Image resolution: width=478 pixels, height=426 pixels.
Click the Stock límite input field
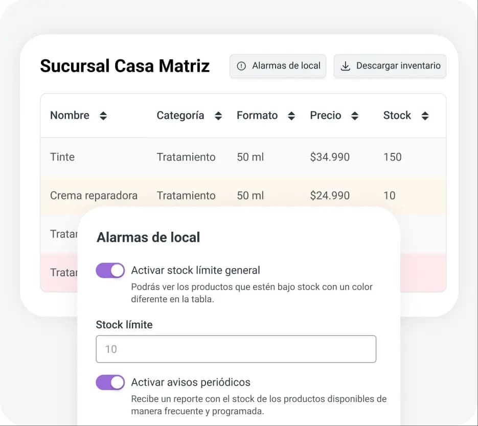[236, 349]
